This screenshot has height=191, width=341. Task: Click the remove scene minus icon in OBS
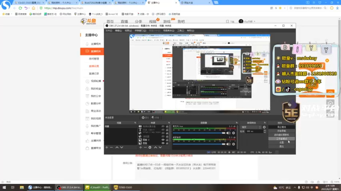coord(111,147)
